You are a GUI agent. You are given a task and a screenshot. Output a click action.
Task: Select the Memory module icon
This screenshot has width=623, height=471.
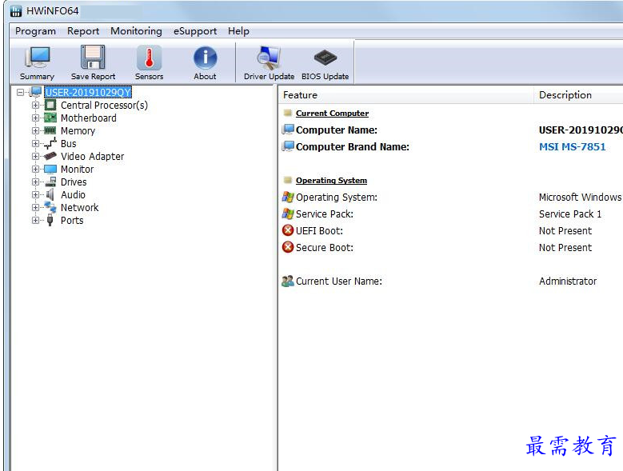tap(50, 130)
